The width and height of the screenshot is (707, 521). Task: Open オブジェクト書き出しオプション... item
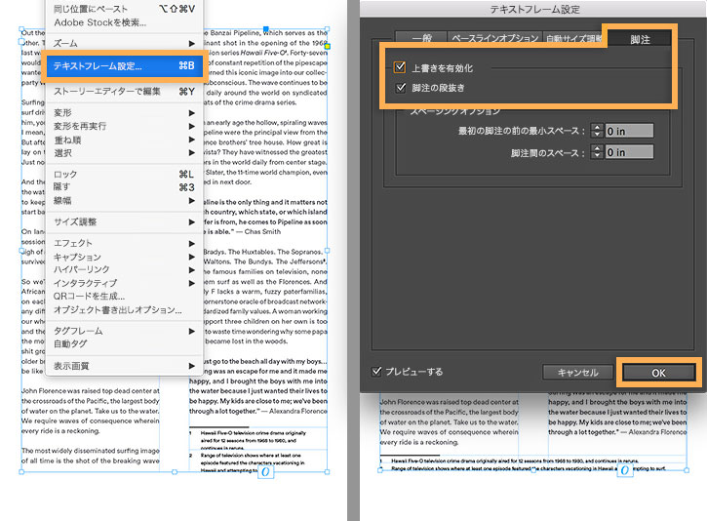pos(124,310)
